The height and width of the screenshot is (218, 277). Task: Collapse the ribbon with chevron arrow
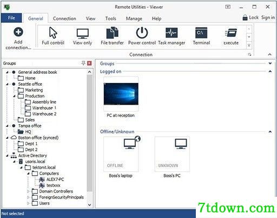270,54
